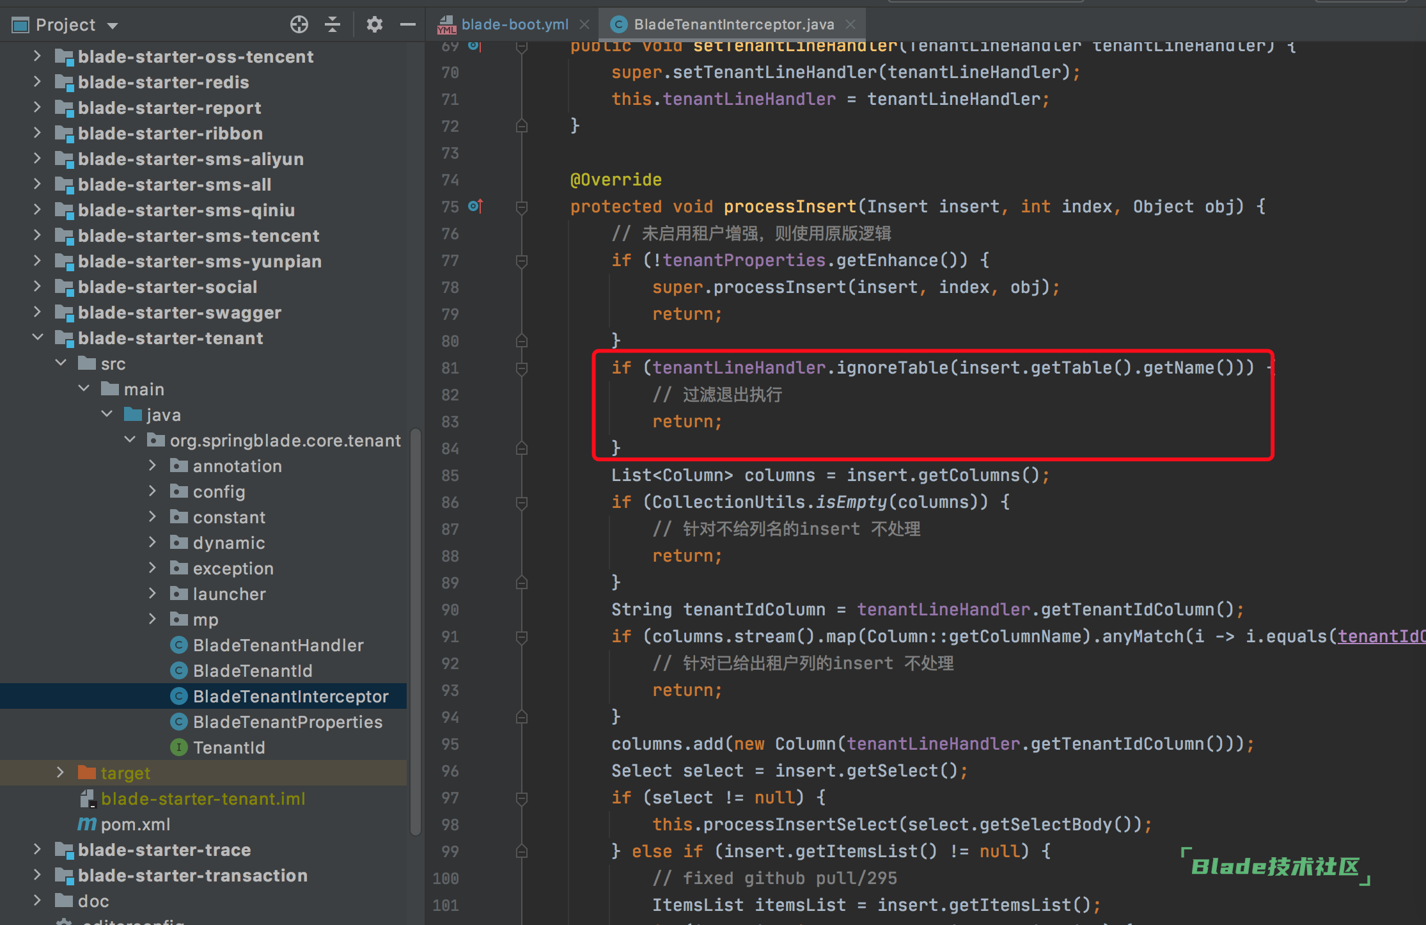Switch to BladeTenantInterceptor.java tab
The image size is (1426, 925).
[734, 24]
